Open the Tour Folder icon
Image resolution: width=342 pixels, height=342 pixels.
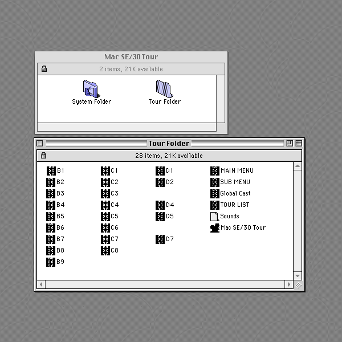point(164,88)
